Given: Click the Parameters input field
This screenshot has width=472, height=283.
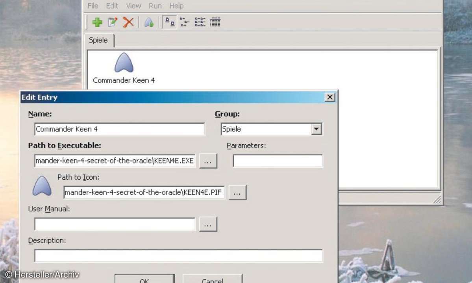Looking at the screenshot, I should 278,161.
